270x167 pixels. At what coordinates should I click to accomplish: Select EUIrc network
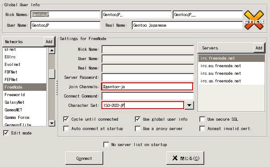tap(24, 57)
